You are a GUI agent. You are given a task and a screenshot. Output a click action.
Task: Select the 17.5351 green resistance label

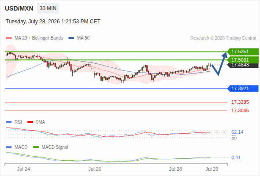[x=243, y=51]
